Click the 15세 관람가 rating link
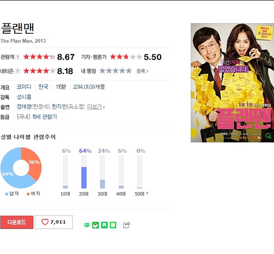The height and width of the screenshot is (254, 274). (45, 117)
